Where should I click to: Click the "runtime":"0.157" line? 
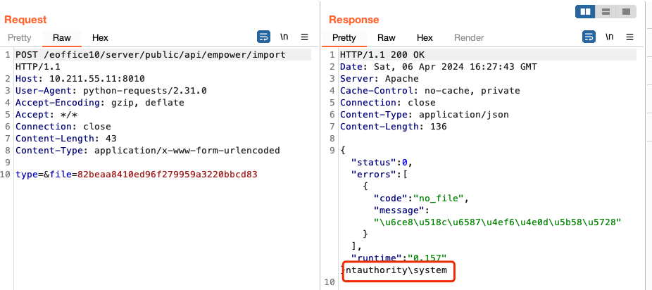click(399, 258)
